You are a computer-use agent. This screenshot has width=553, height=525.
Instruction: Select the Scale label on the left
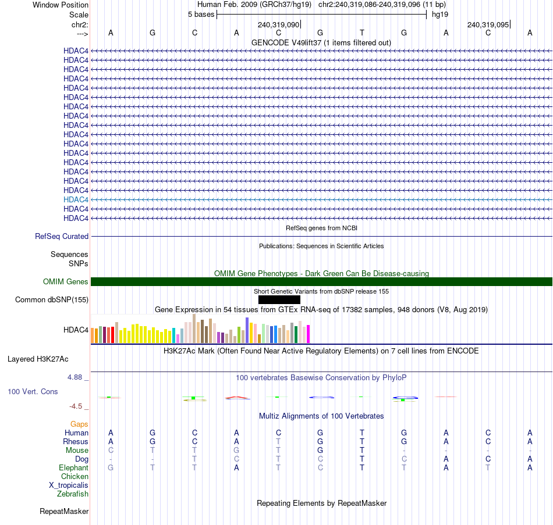[79, 15]
